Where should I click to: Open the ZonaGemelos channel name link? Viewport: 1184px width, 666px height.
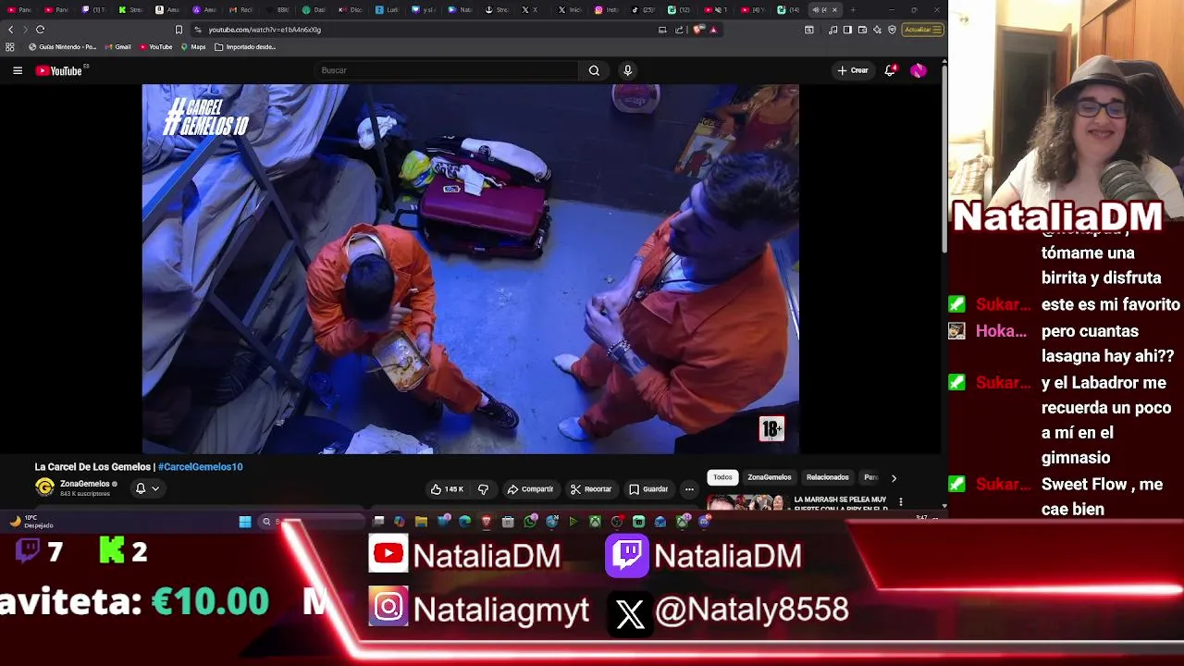point(85,484)
